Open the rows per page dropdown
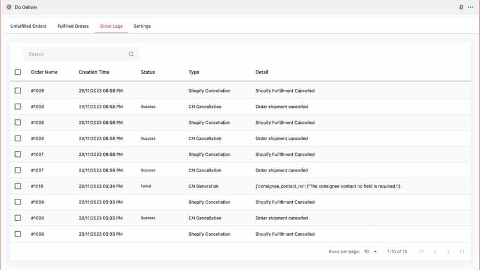This screenshot has height=270, width=480. (370, 251)
